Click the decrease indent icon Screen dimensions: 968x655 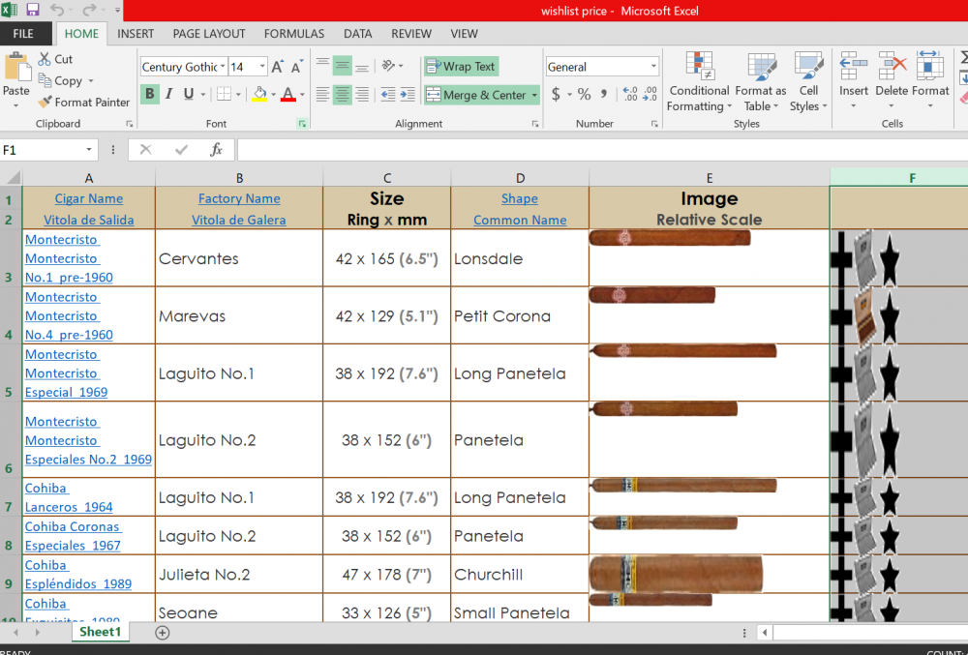388,95
